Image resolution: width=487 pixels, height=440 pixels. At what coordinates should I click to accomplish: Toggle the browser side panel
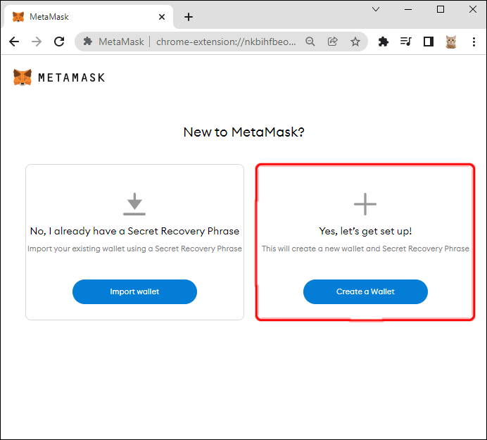click(x=428, y=42)
